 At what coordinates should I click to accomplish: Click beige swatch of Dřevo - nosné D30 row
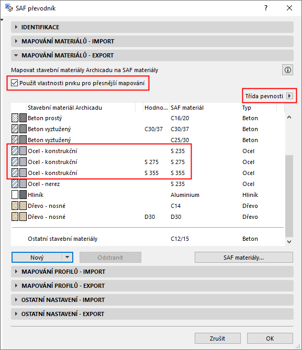tap(23, 216)
